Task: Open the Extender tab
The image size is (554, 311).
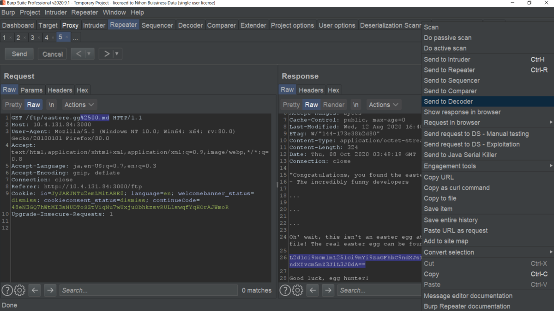Action: 253,25
